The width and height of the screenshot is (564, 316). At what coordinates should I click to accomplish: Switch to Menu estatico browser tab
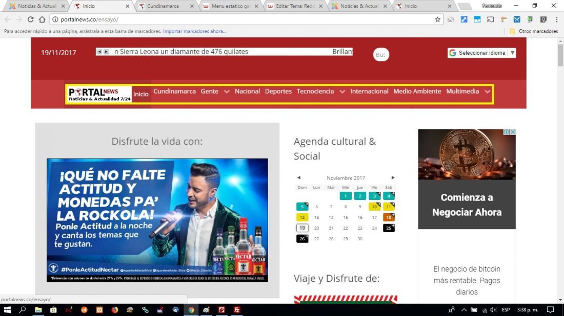pos(231,6)
